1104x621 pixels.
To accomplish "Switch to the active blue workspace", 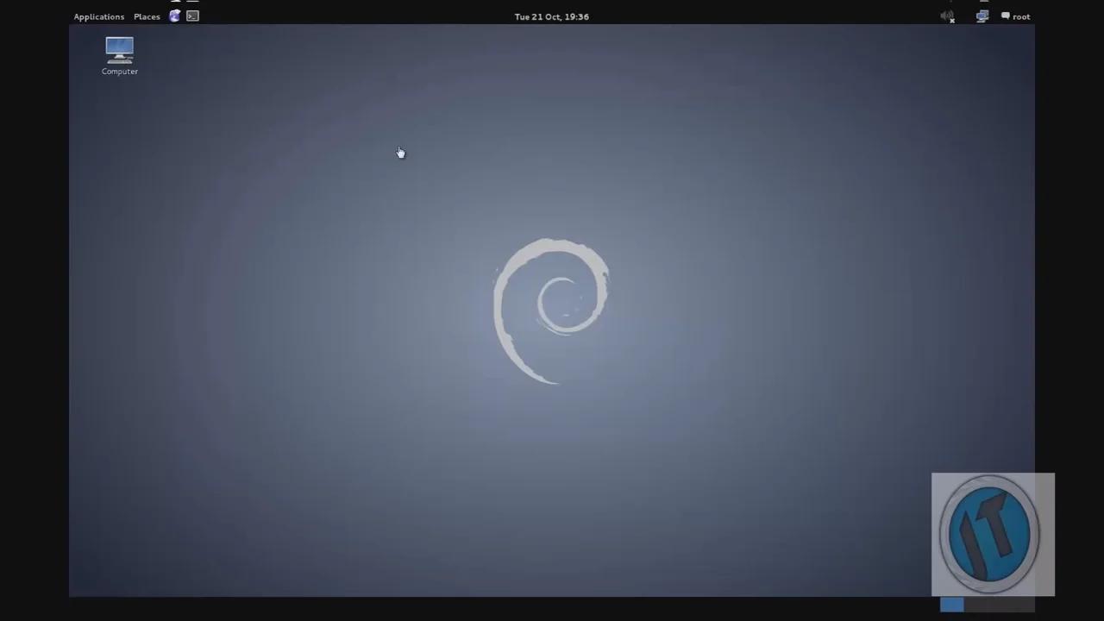I will click(952, 605).
